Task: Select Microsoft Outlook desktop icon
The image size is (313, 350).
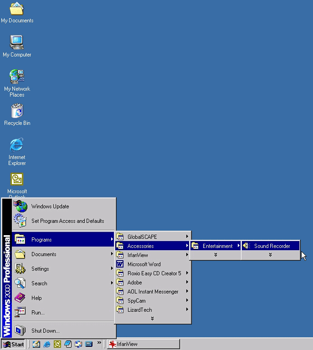Action: [17, 185]
